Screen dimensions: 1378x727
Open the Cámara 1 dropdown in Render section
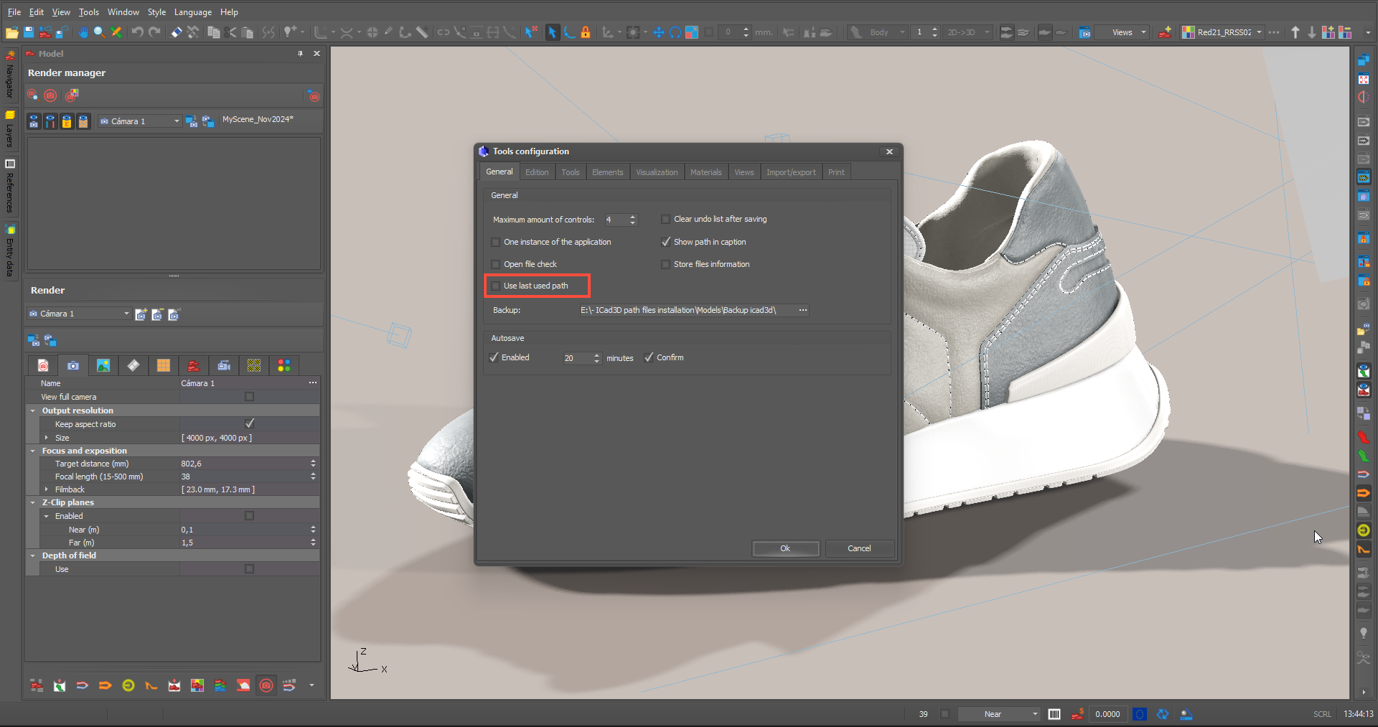126,314
